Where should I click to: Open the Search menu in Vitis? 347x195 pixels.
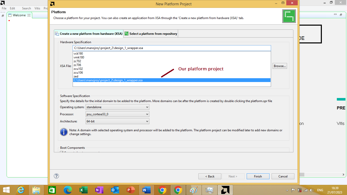[x=26, y=8]
